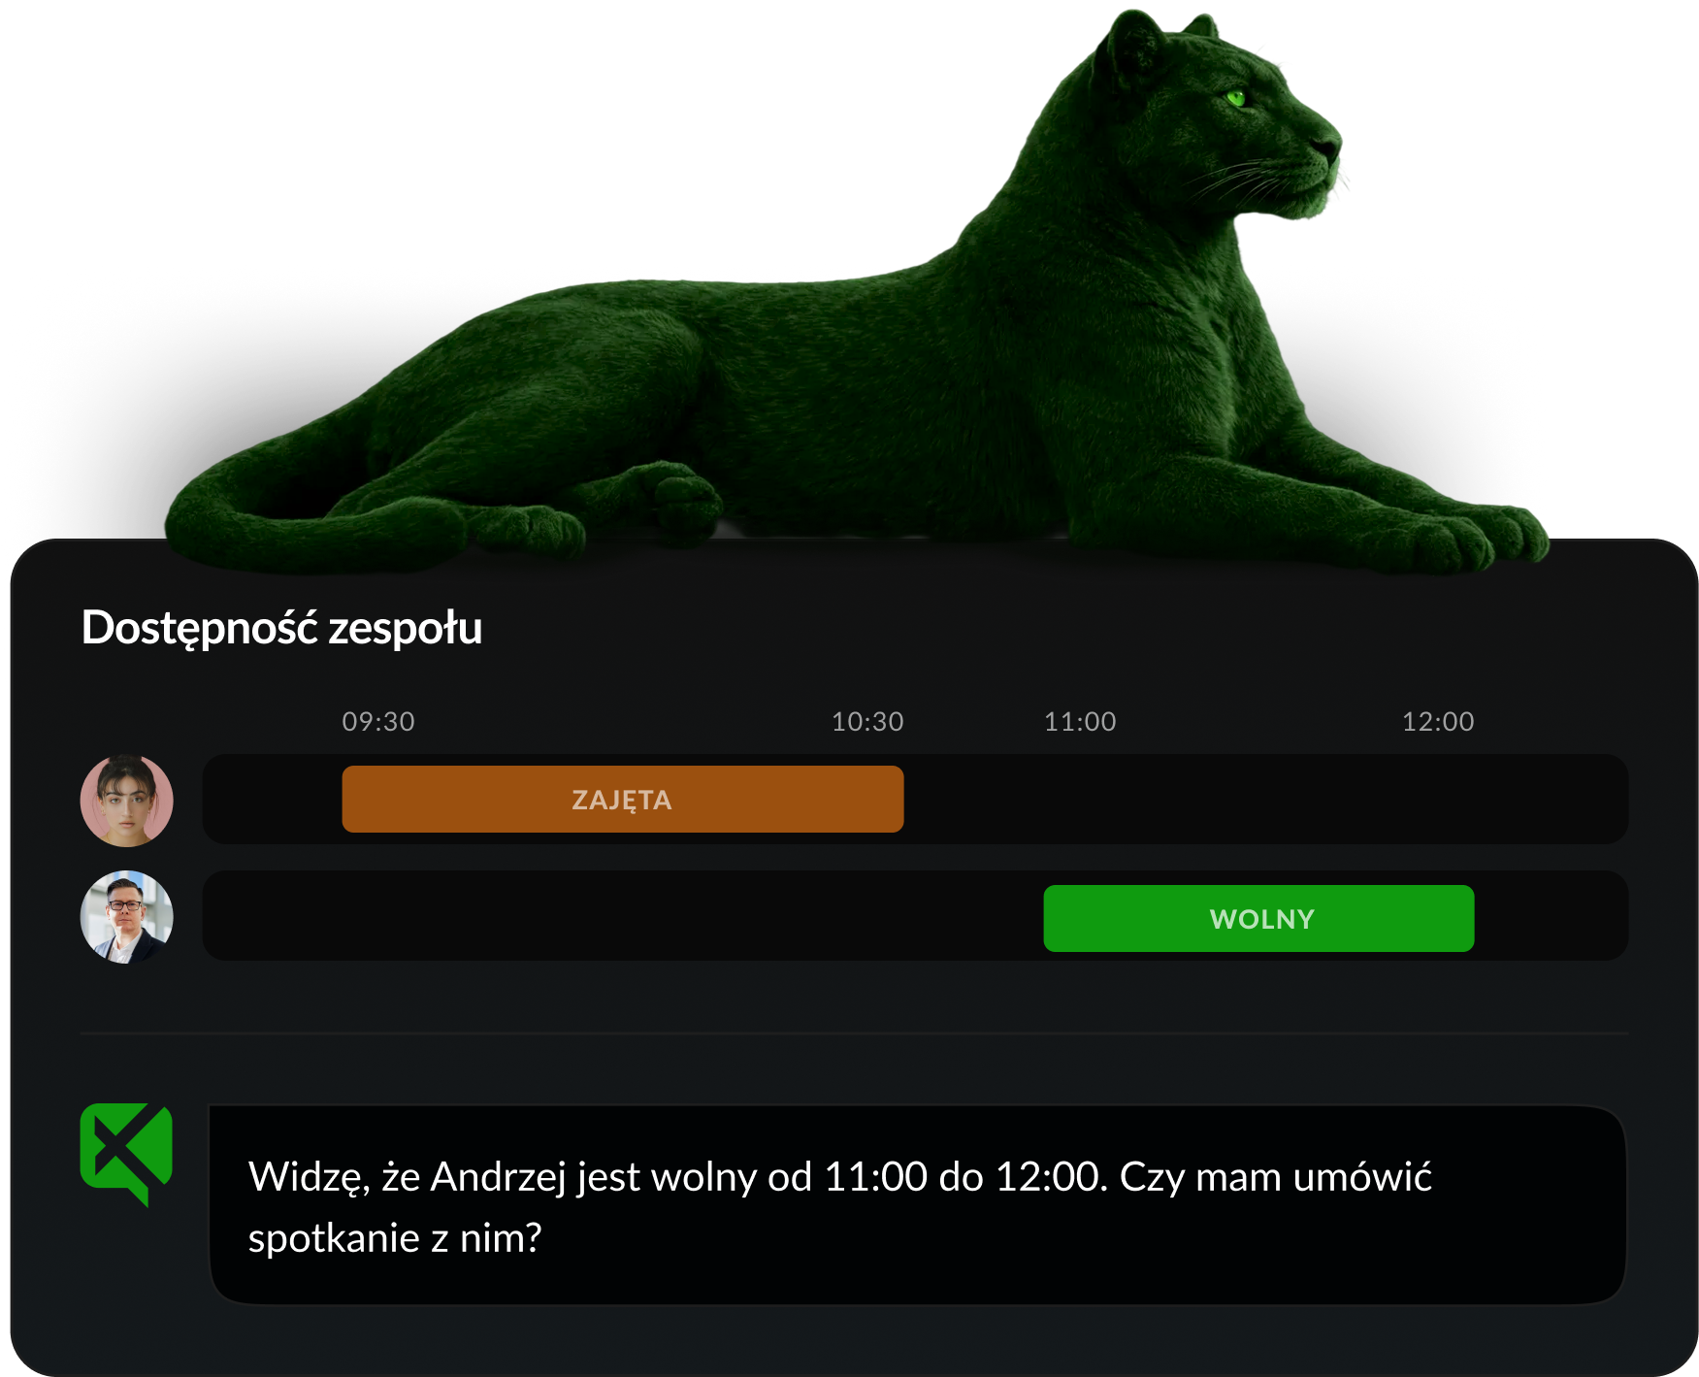
Task: Click the orange ZAJĘTA busy block
Action: tap(623, 799)
